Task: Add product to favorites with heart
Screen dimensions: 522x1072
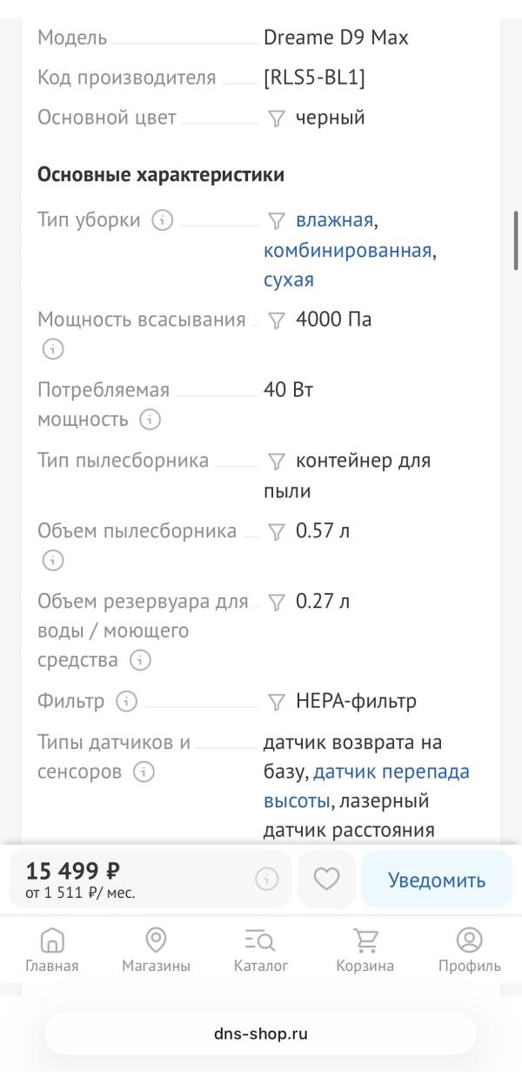Action: [x=326, y=880]
